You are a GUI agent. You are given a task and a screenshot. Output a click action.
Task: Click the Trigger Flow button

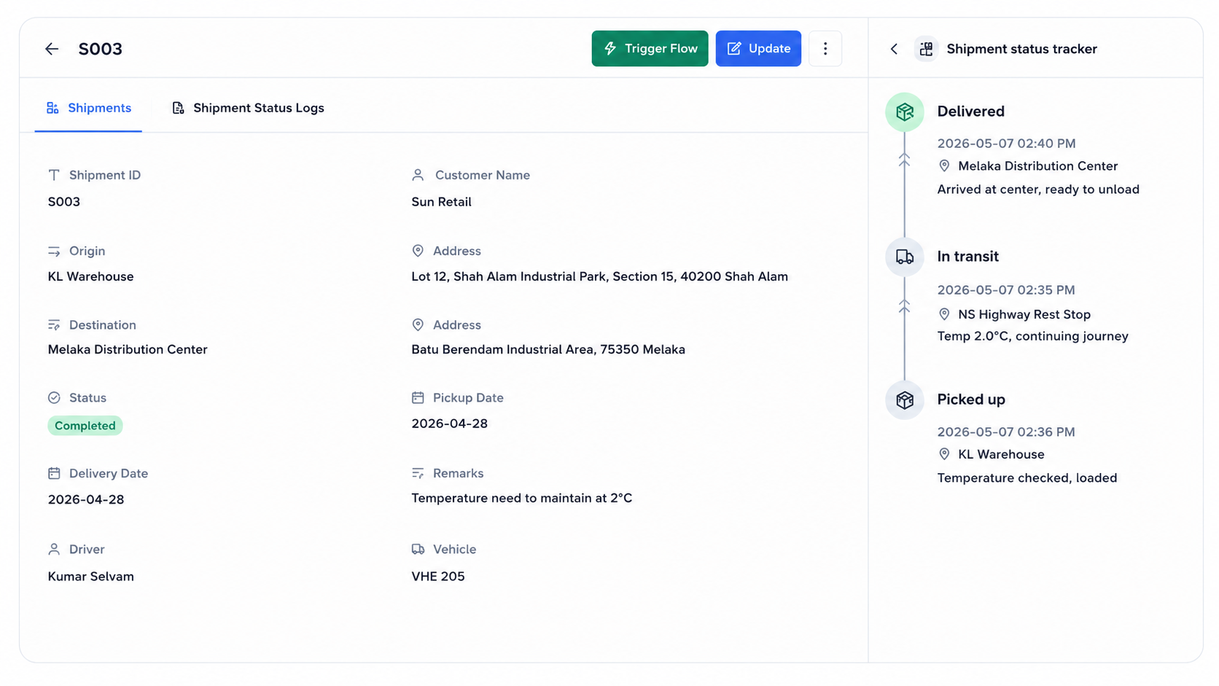[650, 49]
